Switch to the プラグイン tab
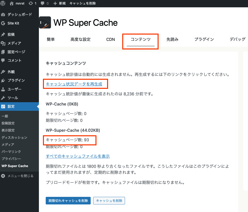248x212 pixels. pos(204,39)
